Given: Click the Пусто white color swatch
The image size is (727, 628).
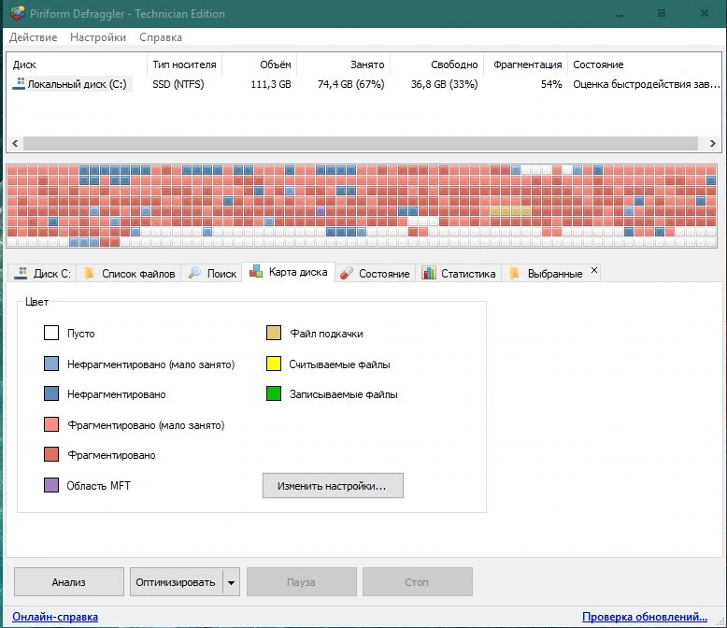Looking at the screenshot, I should (51, 333).
